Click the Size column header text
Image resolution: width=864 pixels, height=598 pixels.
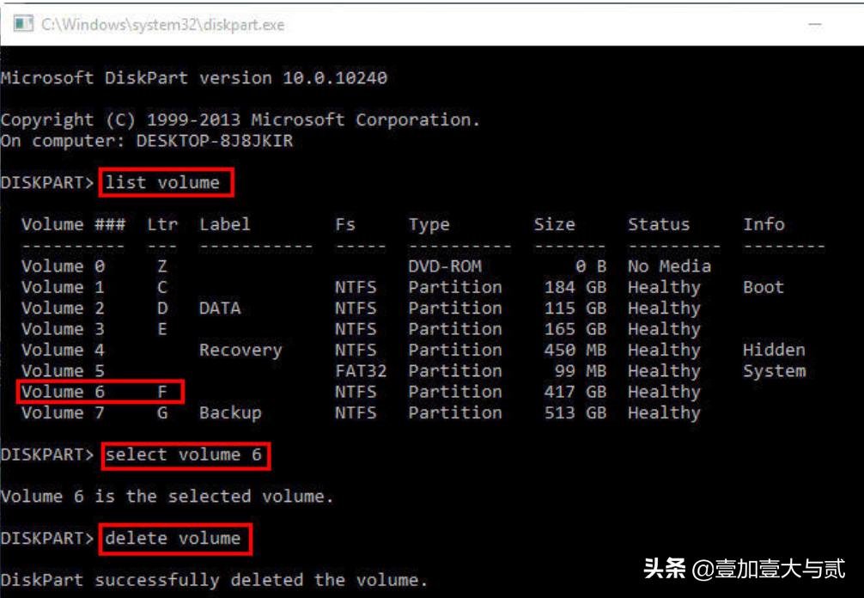click(554, 224)
